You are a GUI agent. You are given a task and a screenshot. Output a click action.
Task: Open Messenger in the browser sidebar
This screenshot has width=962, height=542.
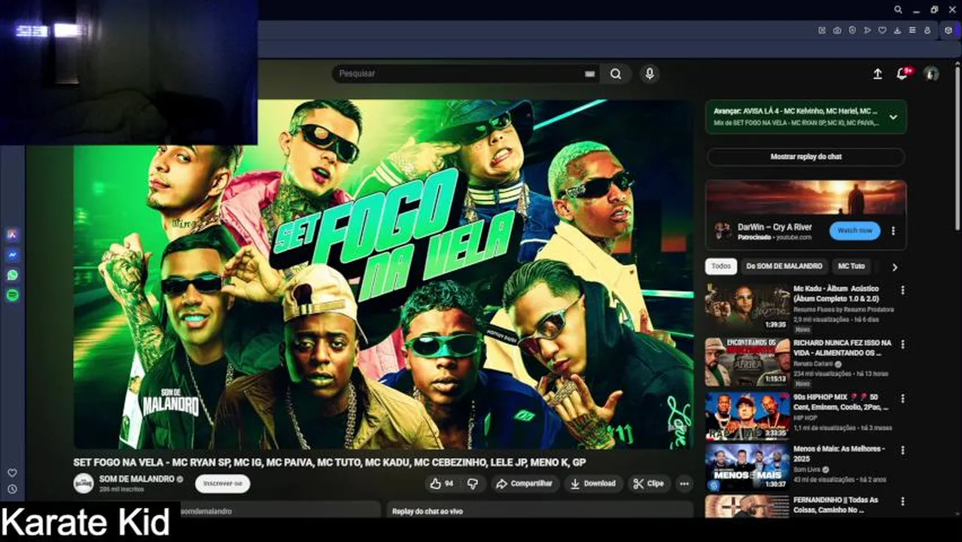pyautogui.click(x=12, y=254)
